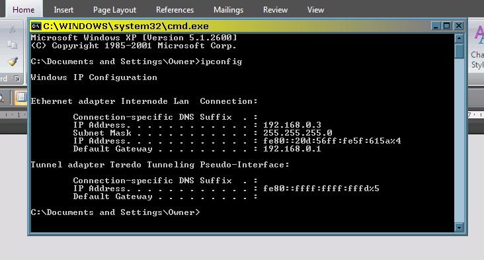Open the Page Layout ribbon tab
Screen dimensions: 484x260
[115, 10]
